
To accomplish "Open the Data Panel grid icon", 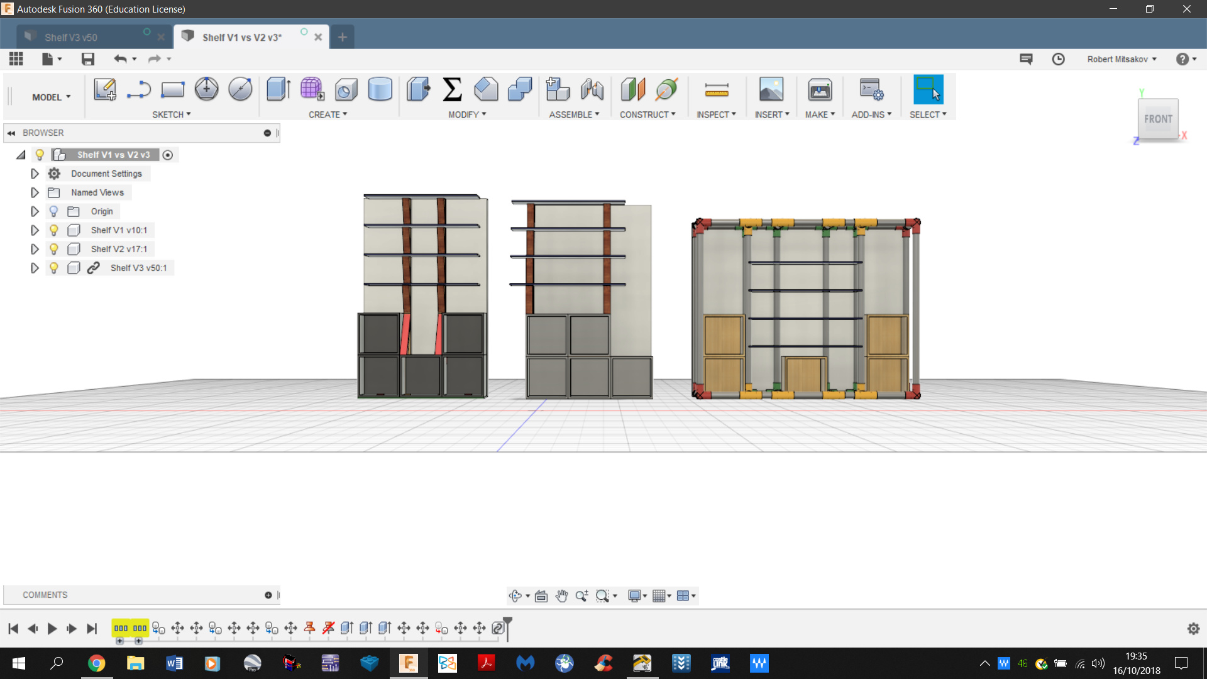I will (x=16, y=59).
